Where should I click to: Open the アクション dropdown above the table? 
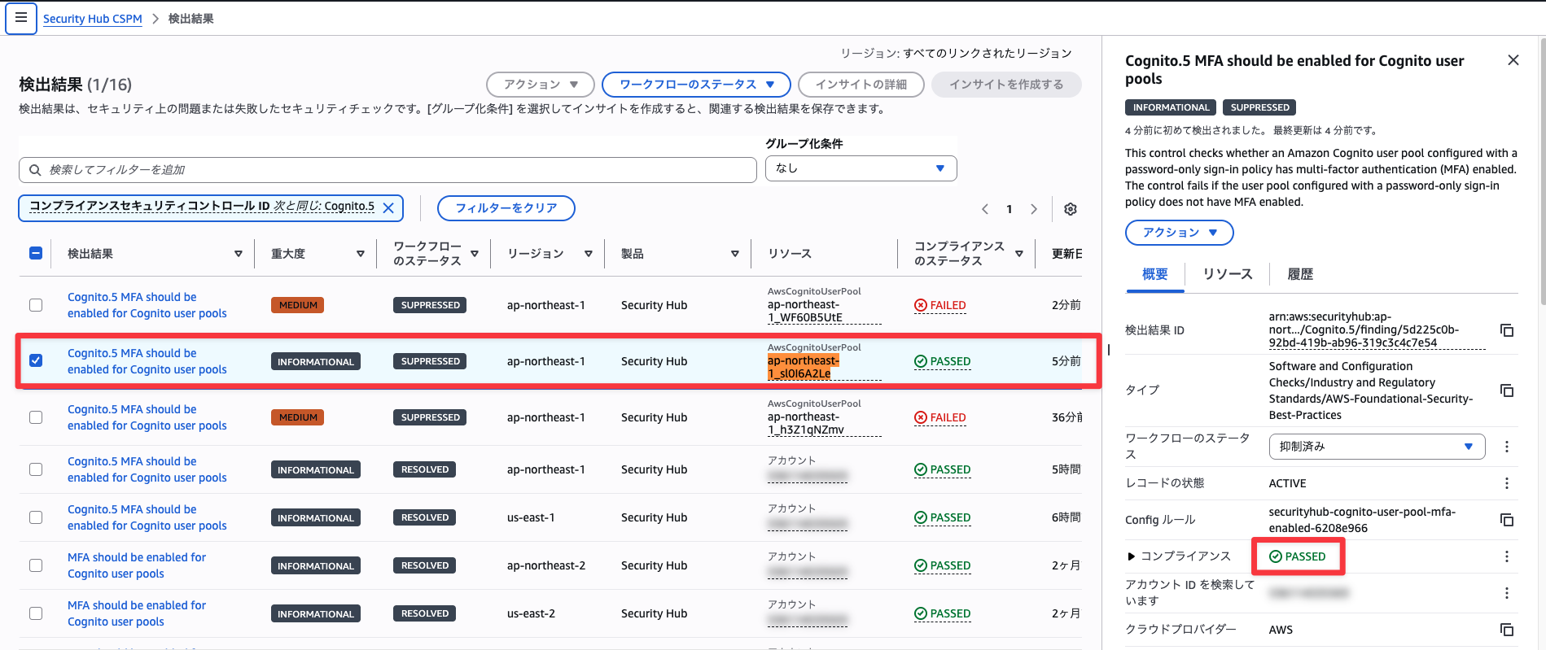pyautogui.click(x=540, y=85)
